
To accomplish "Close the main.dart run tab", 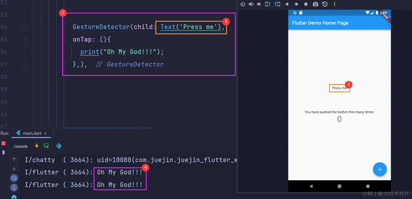I will pos(45,133).
